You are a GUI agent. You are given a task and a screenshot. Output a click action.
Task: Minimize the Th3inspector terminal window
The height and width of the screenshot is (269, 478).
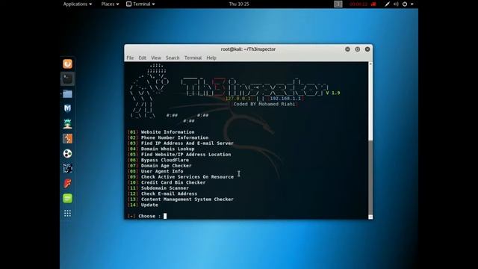pyautogui.click(x=347, y=49)
